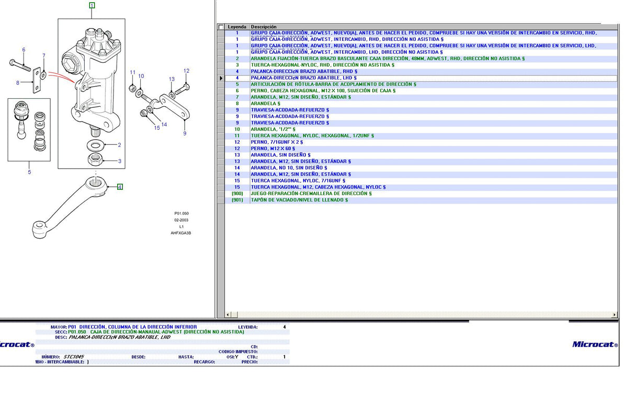Click the Microcat logo at bottom right
This screenshot has width=635, height=397.
coord(595,344)
